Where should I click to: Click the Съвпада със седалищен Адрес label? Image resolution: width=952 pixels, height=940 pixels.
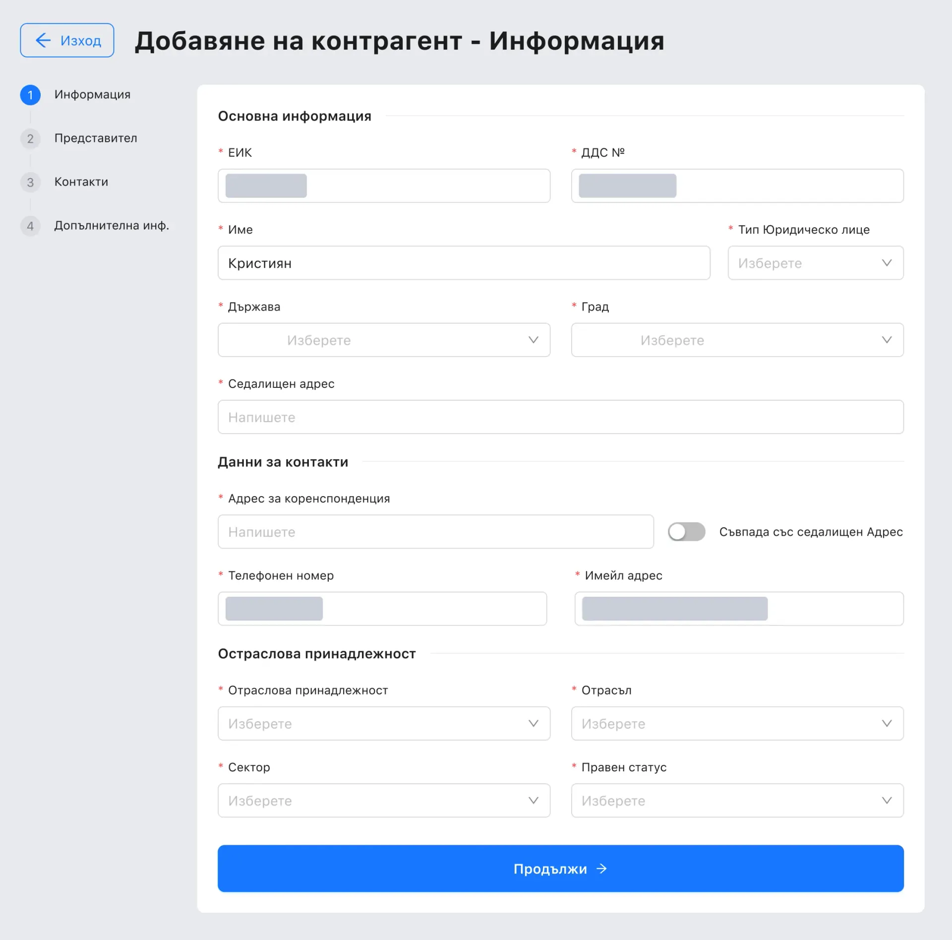click(x=811, y=532)
